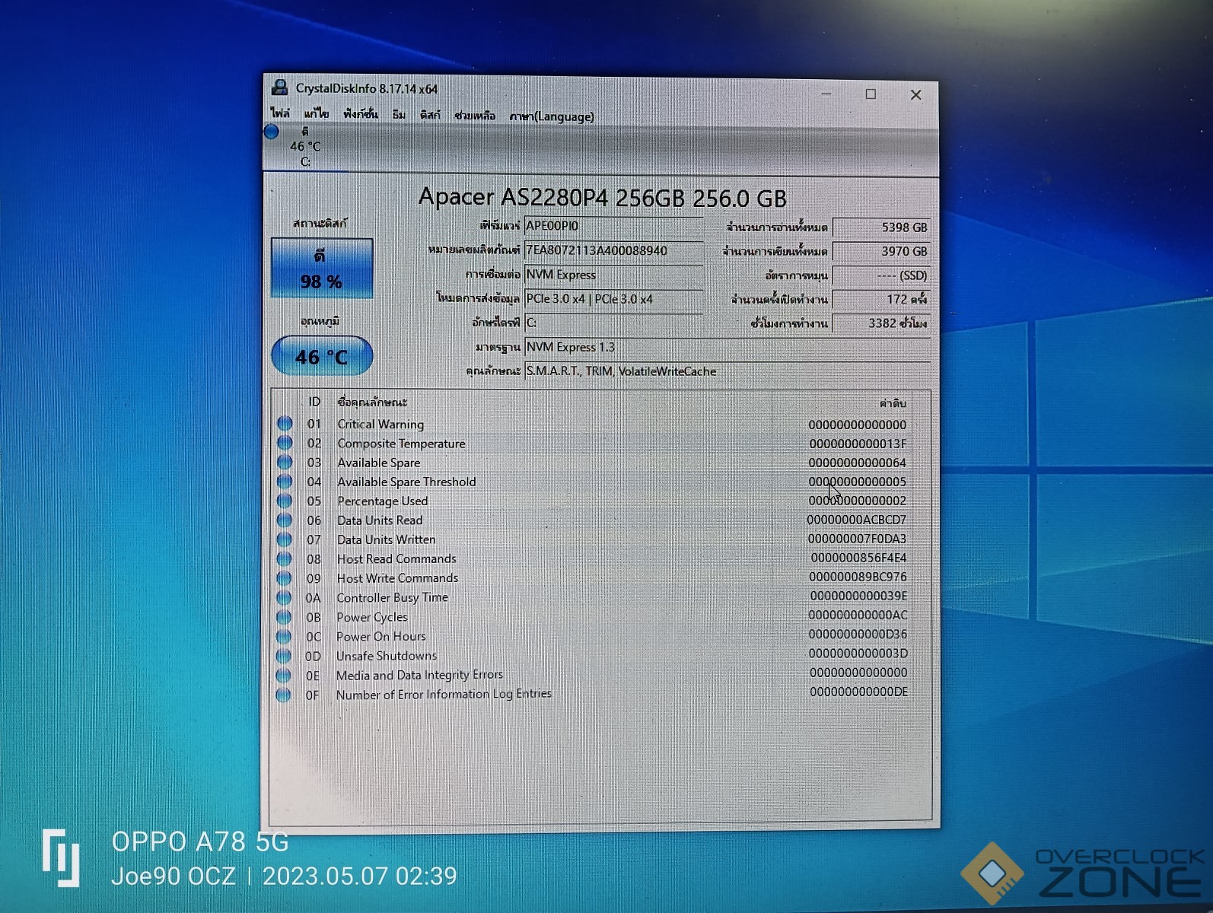1213x913 pixels.
Task: Click the power on count 172
Action: click(x=880, y=299)
